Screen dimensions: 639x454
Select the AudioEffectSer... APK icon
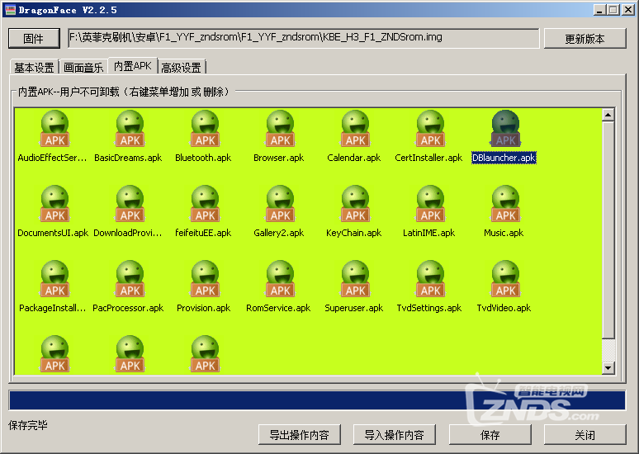pyautogui.click(x=55, y=129)
